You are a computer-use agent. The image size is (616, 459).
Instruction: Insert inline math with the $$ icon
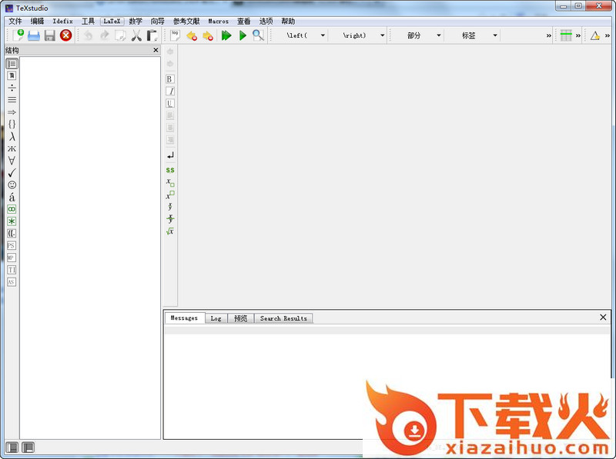click(170, 170)
